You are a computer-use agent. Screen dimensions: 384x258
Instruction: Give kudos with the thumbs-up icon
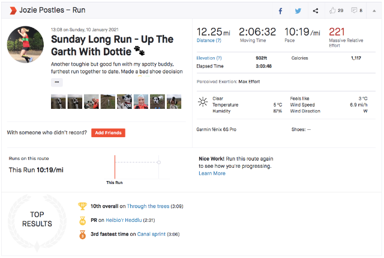point(333,11)
